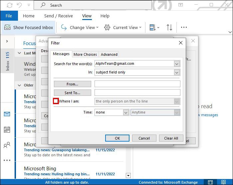Open the Calendar navigation icon

point(7,130)
